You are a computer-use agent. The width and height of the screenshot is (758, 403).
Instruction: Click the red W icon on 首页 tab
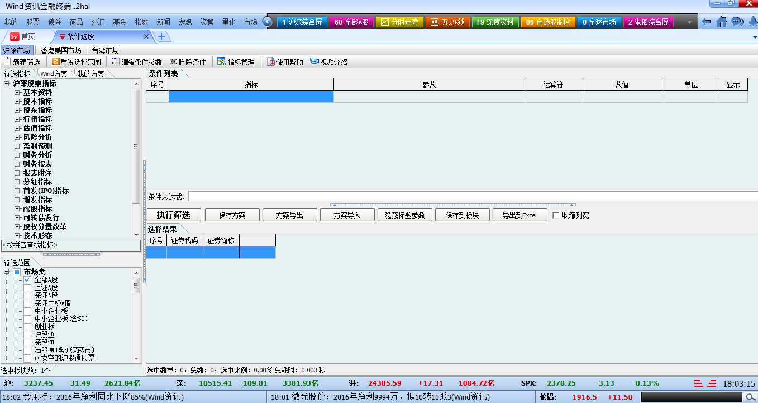(x=15, y=36)
